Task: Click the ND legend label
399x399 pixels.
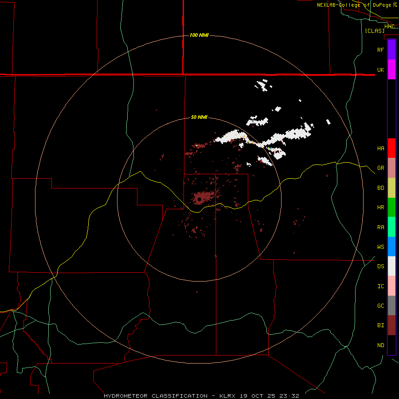Action: [x=380, y=345]
